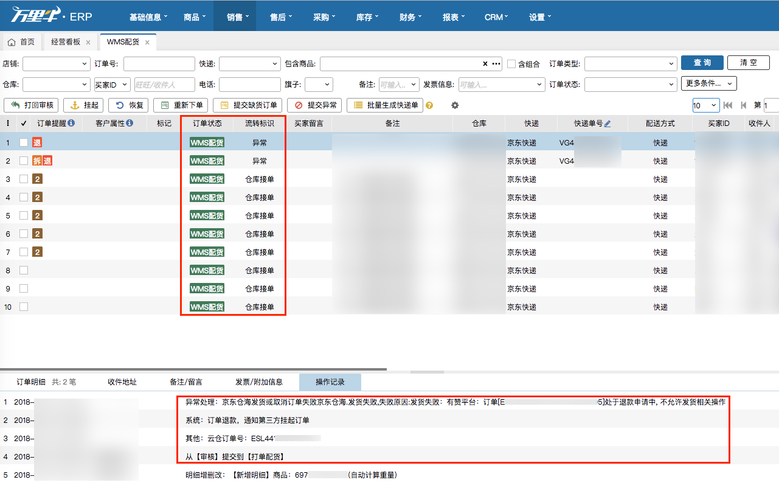
Task: Open the 店铺 dropdown
Action: click(57, 64)
